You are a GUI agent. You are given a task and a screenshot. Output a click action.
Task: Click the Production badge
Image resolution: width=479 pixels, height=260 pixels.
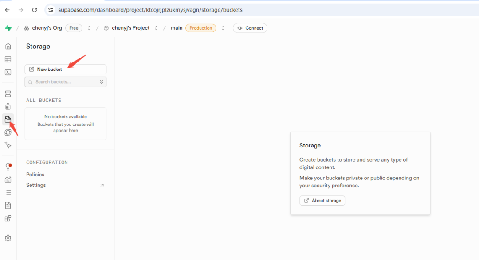pyautogui.click(x=201, y=28)
